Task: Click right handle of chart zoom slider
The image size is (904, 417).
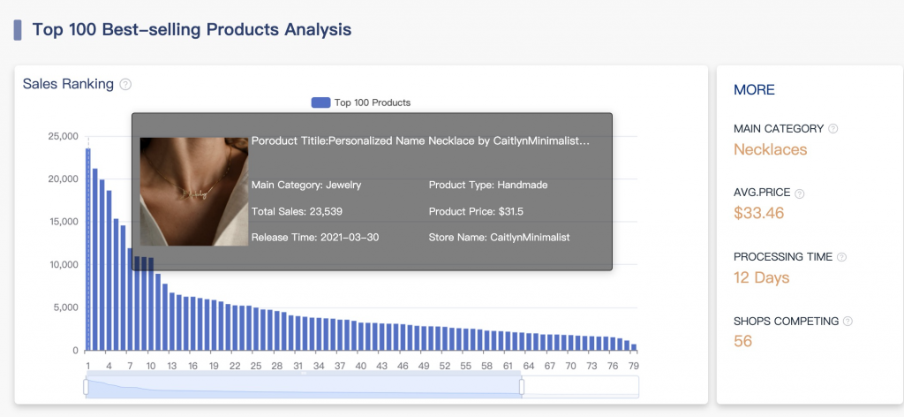Action: click(522, 386)
